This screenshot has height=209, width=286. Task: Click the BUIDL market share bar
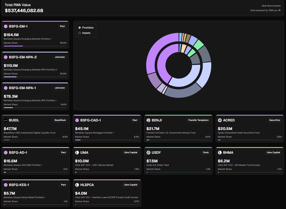pyautogui.click(x=36, y=140)
